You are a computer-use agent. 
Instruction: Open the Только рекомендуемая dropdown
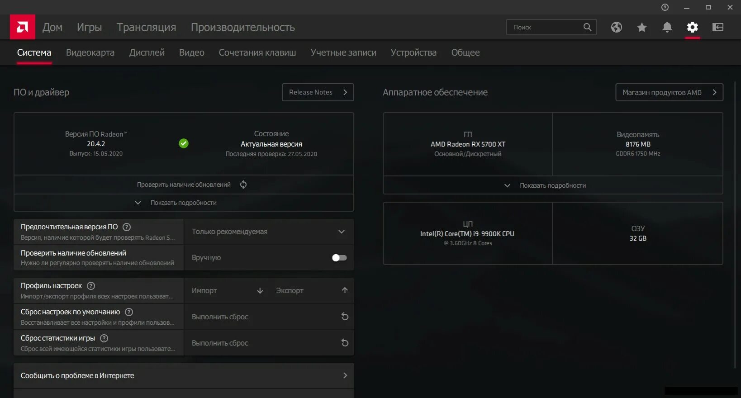click(x=269, y=232)
